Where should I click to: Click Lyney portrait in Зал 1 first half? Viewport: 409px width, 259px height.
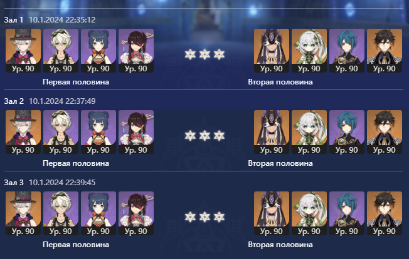[x=23, y=51]
